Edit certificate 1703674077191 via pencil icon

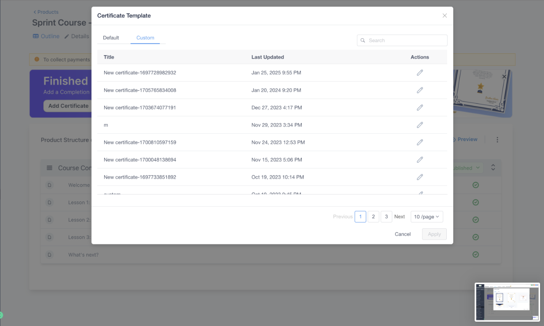coord(419,108)
